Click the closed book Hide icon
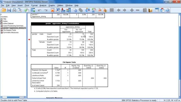Screen dimensions: 181x102 [x=145, y=10]
